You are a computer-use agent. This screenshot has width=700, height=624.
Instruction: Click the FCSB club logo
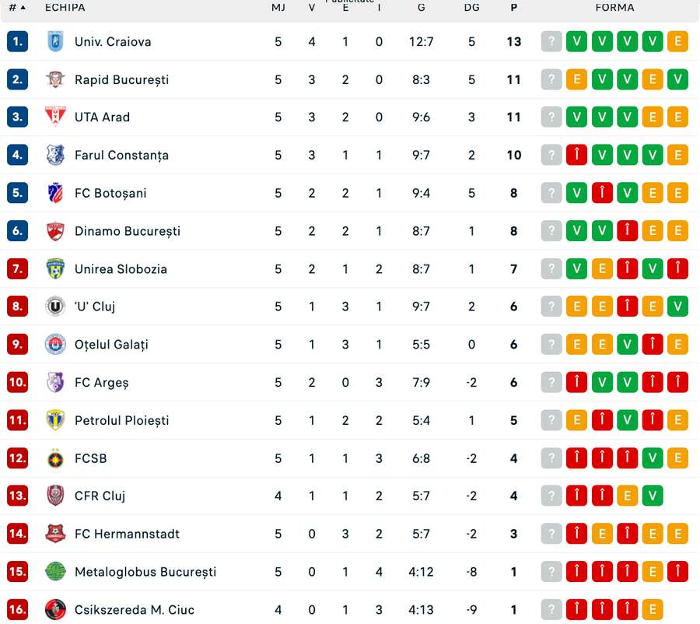coord(55,458)
